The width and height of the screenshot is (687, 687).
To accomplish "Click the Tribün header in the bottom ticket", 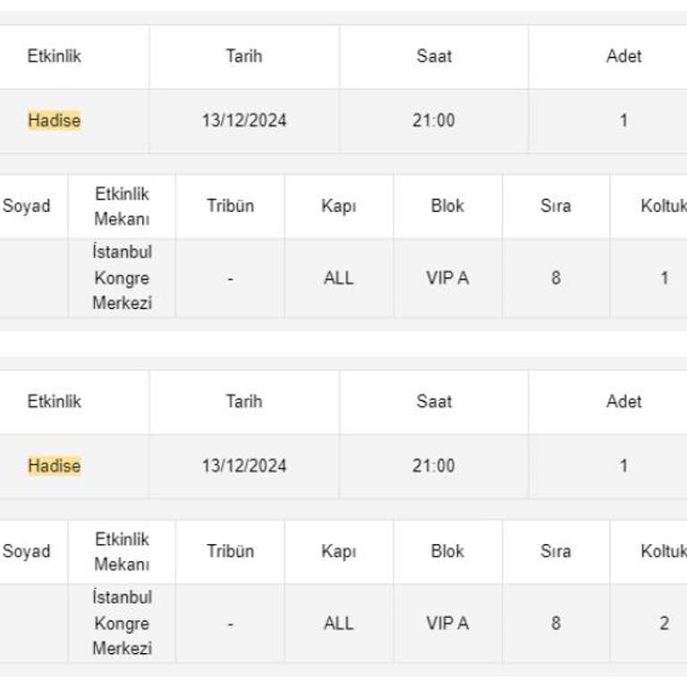I will pos(230,551).
